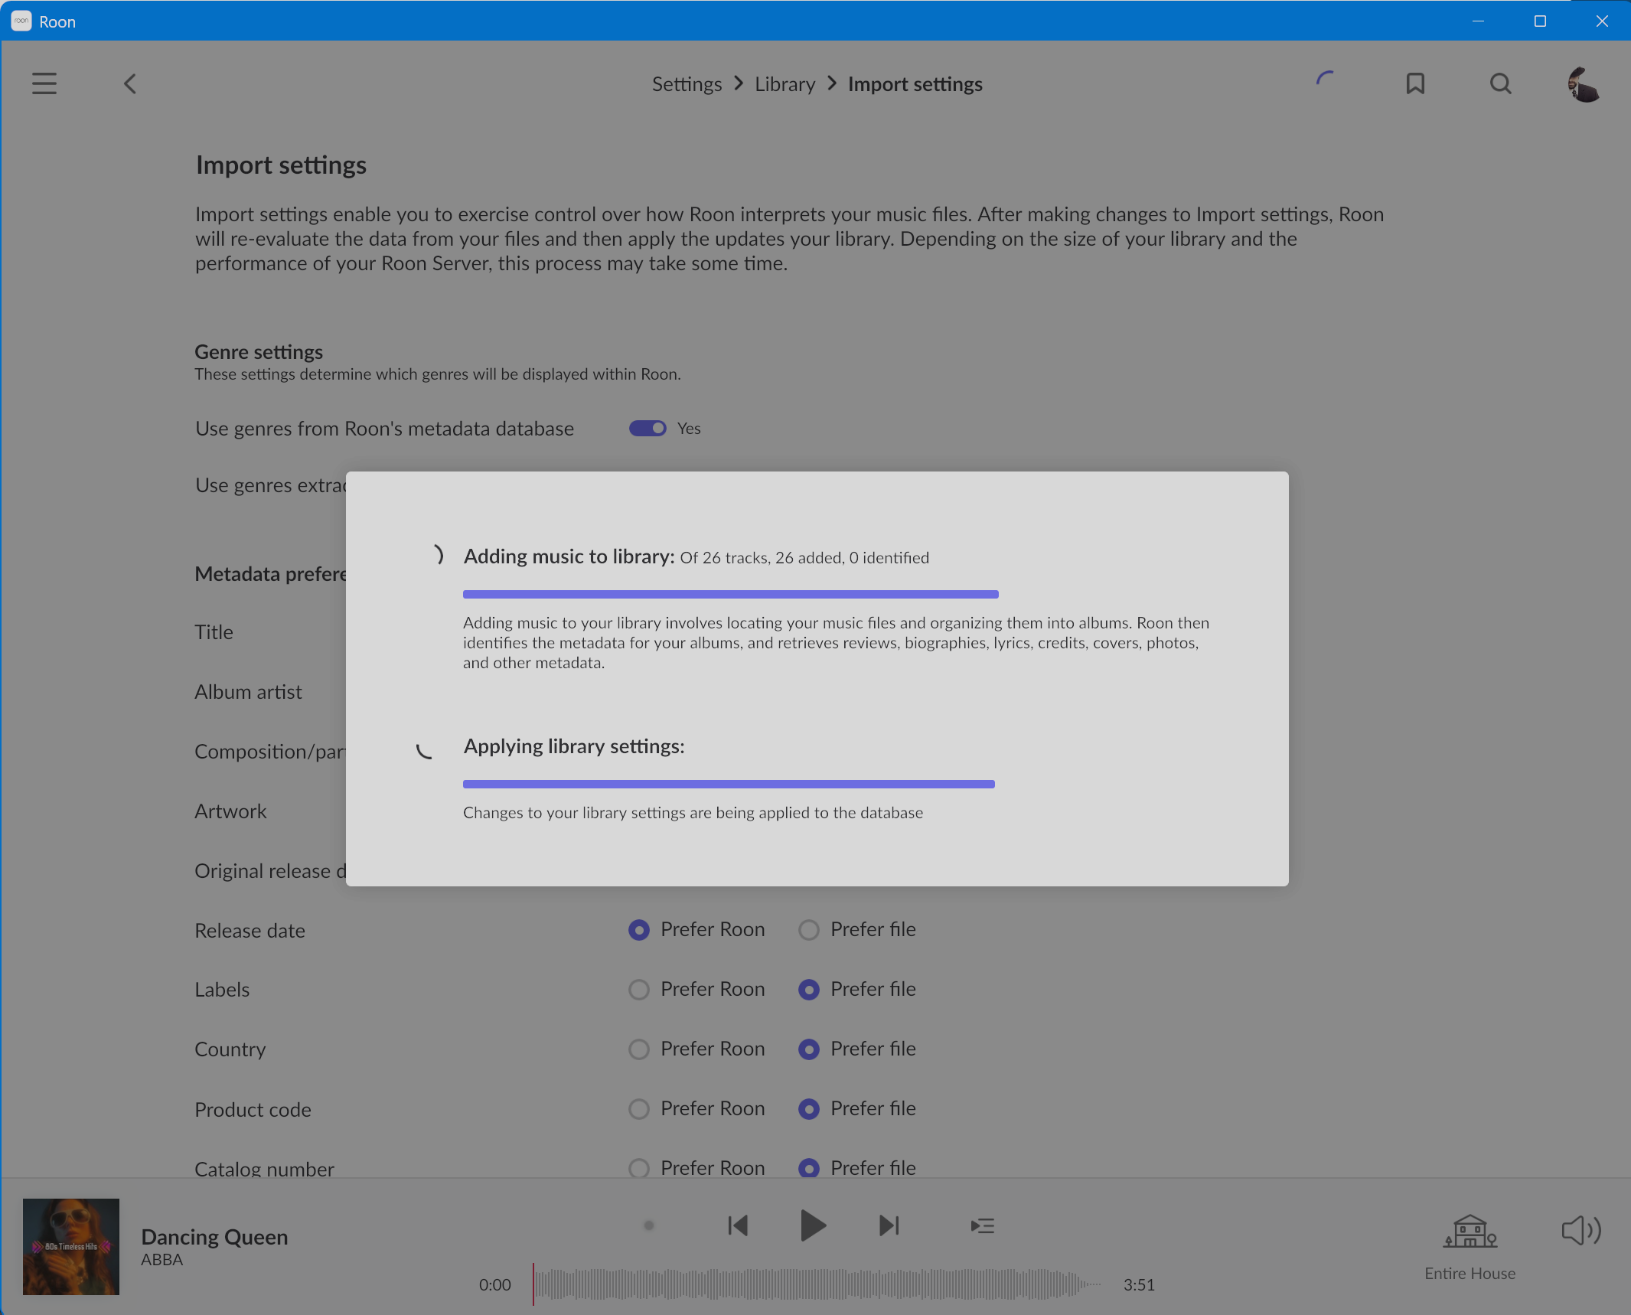Image resolution: width=1631 pixels, height=1315 pixels.
Task: Open the play queue icon
Action: point(983,1226)
